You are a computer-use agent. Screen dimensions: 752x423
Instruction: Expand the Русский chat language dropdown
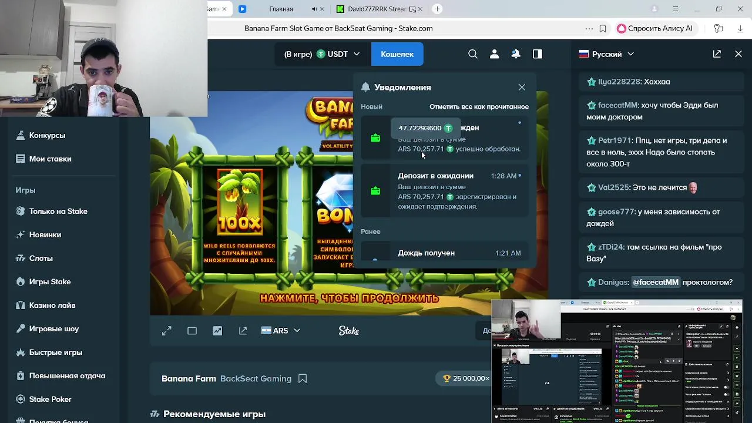click(x=606, y=54)
